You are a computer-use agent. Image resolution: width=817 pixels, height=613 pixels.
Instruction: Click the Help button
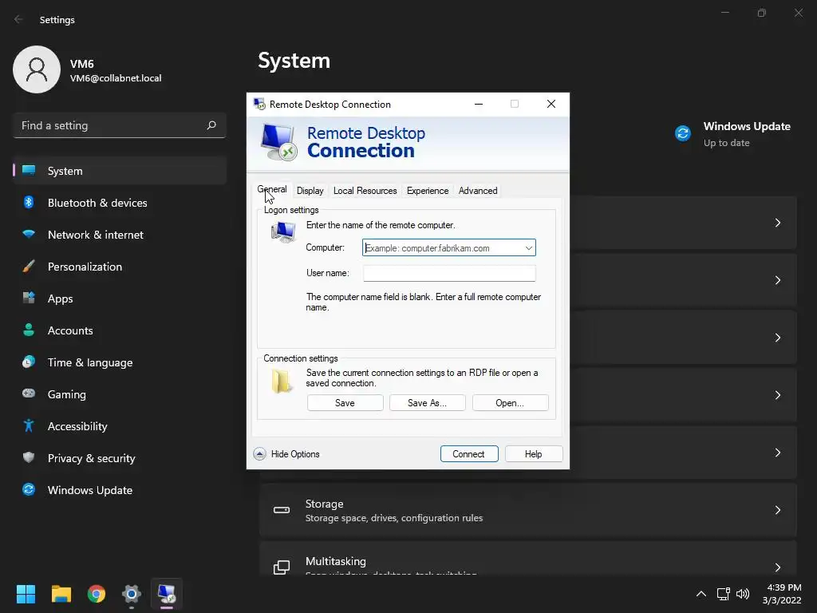pyautogui.click(x=534, y=454)
